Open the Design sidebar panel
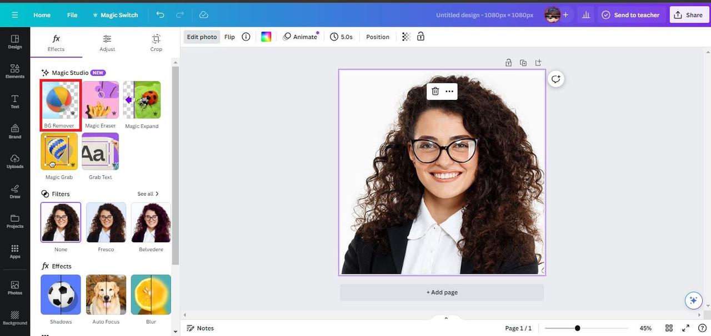The height and width of the screenshot is (336, 711). [15, 42]
